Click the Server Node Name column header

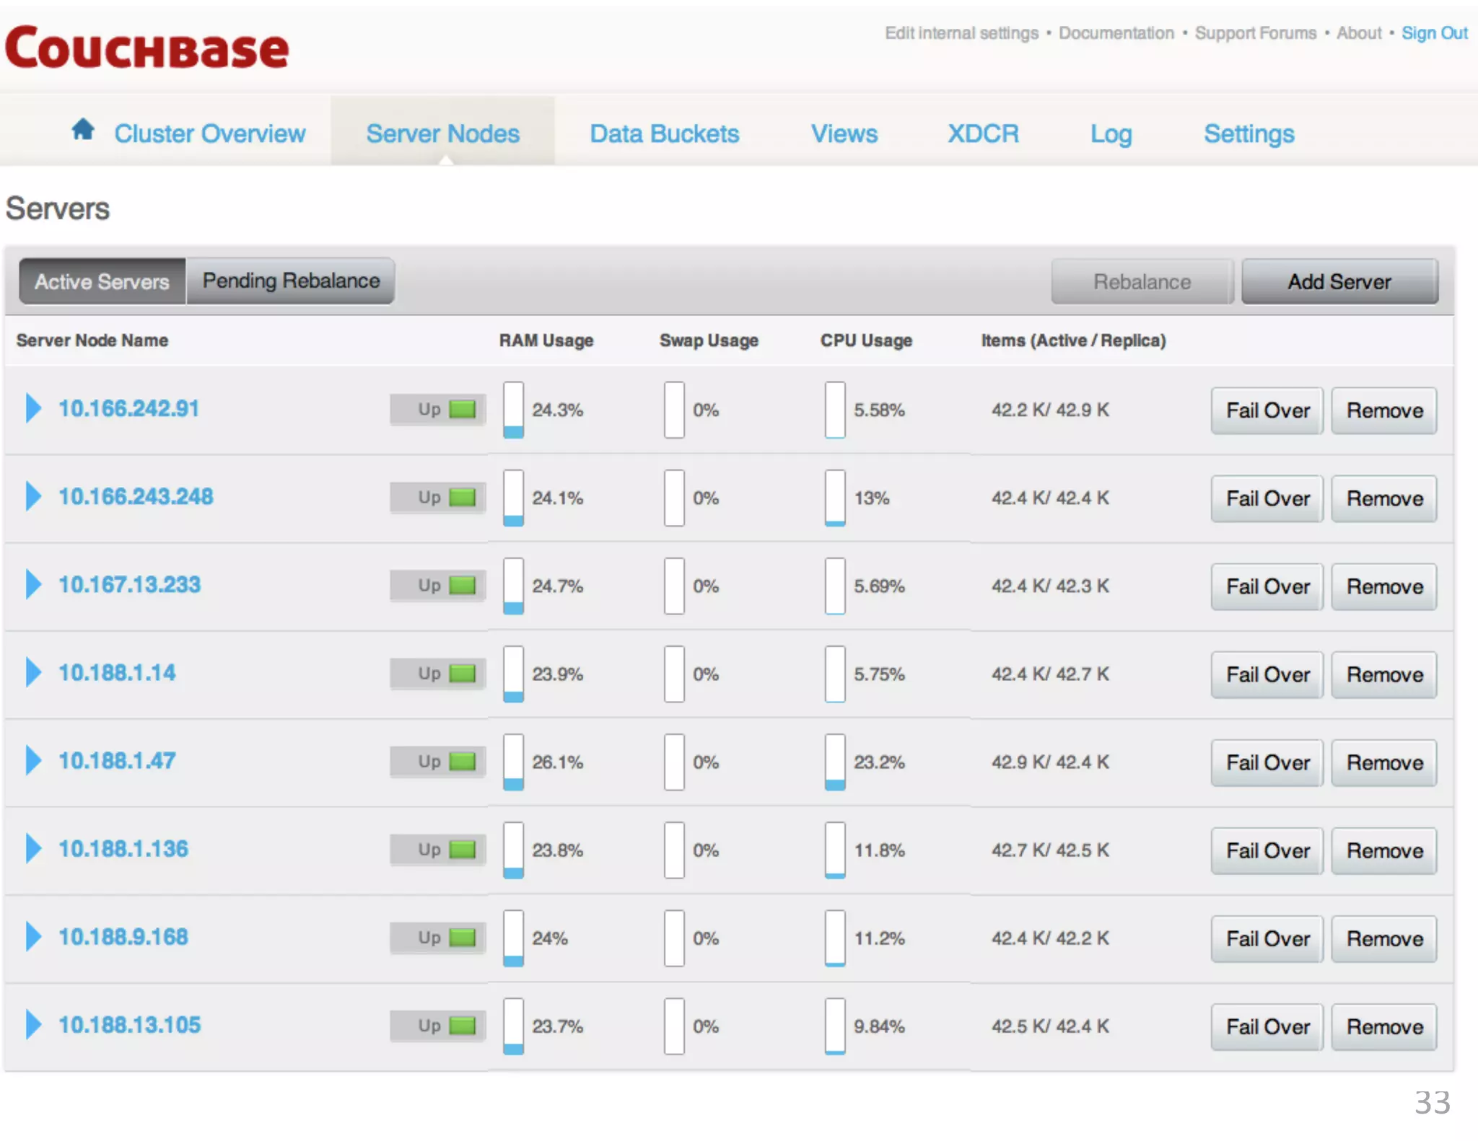click(92, 340)
